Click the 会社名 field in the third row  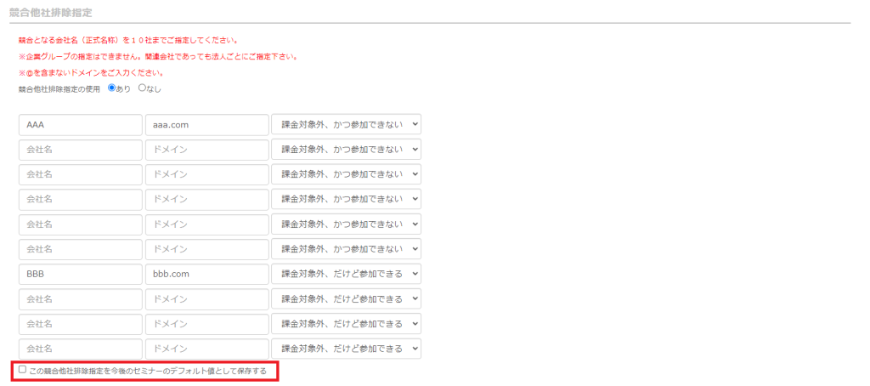point(80,175)
